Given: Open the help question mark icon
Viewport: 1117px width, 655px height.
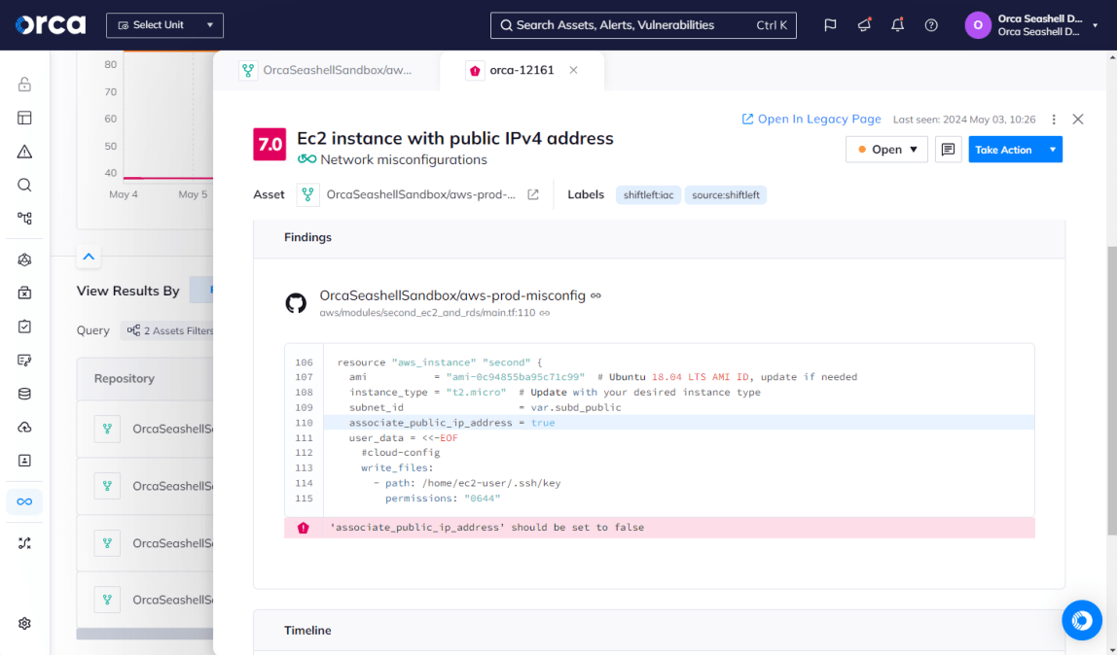Looking at the screenshot, I should [931, 25].
